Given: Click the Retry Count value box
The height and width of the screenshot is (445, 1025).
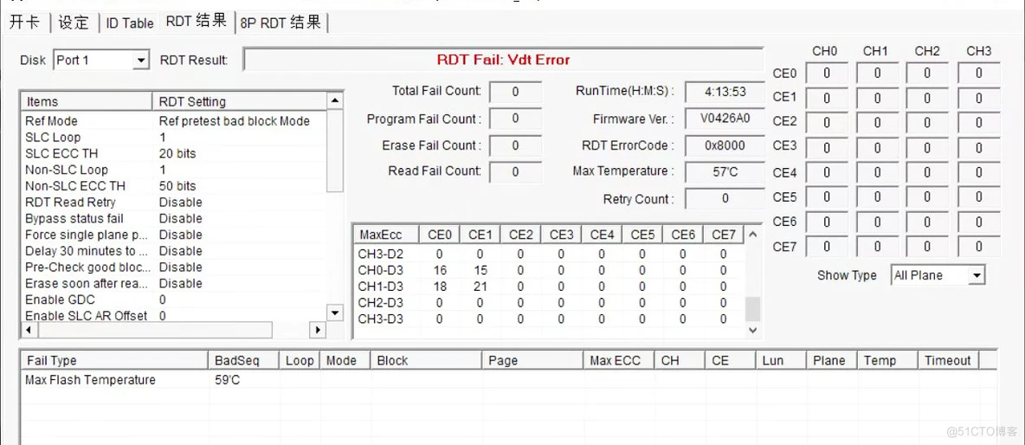Looking at the screenshot, I should pos(725,198).
